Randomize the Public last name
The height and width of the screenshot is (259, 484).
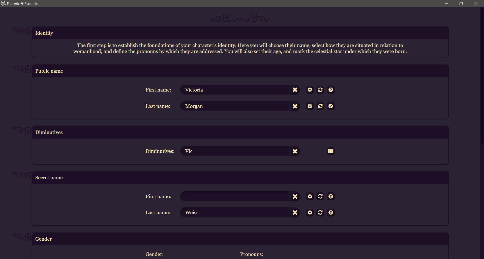pyautogui.click(x=320, y=106)
